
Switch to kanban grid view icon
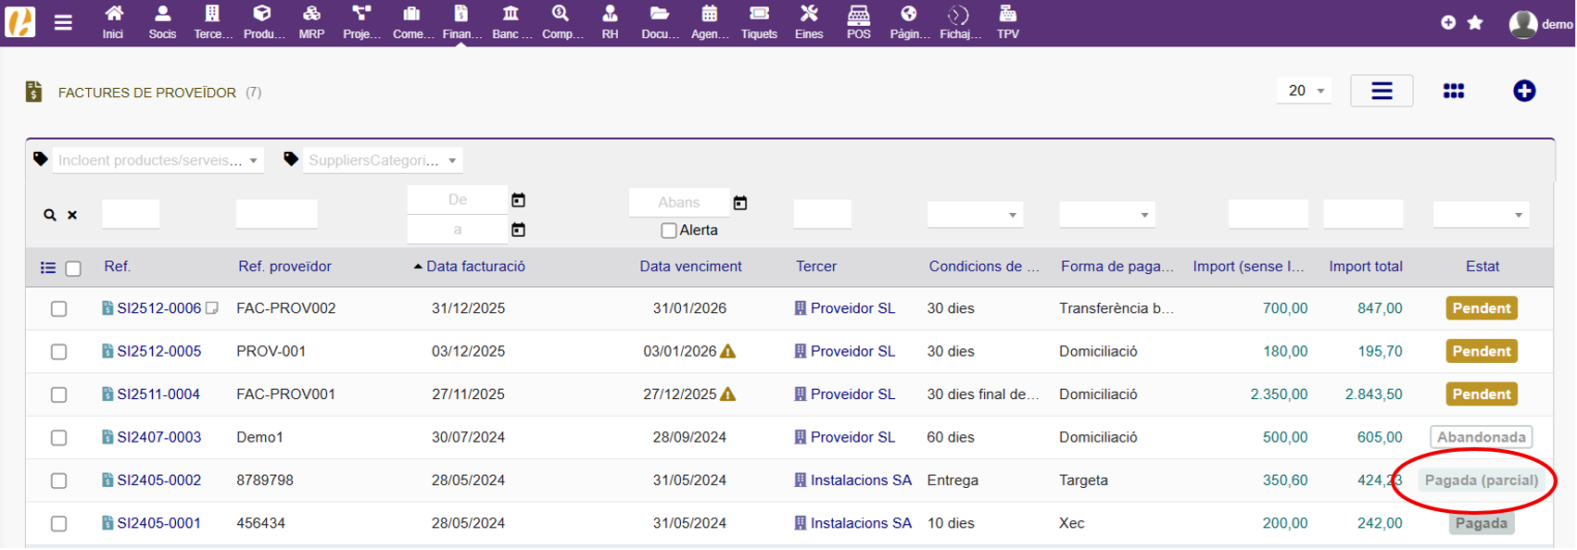tap(1453, 91)
